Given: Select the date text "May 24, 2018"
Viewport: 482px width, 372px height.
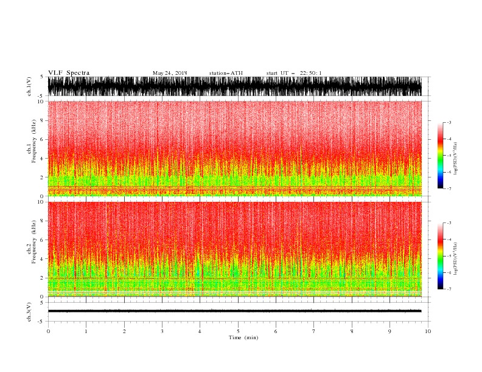Looking at the screenshot, I should 170,73.
